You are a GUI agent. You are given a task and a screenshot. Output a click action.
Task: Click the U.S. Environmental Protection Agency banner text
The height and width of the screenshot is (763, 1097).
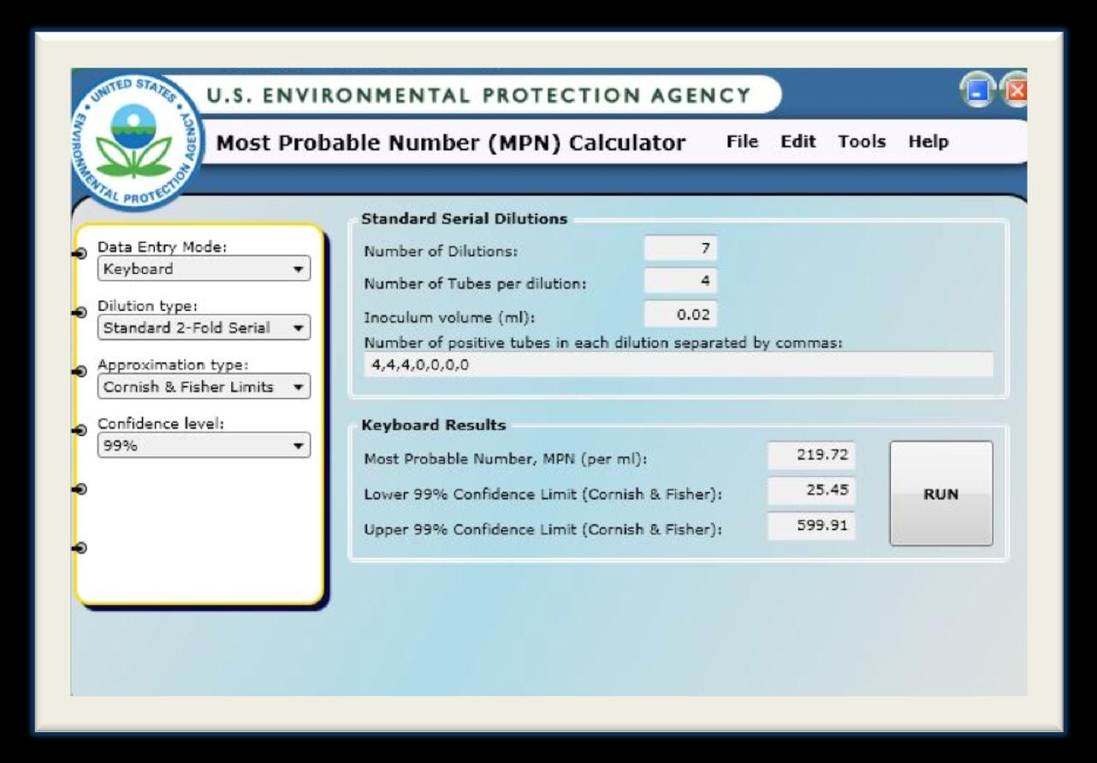tap(479, 94)
